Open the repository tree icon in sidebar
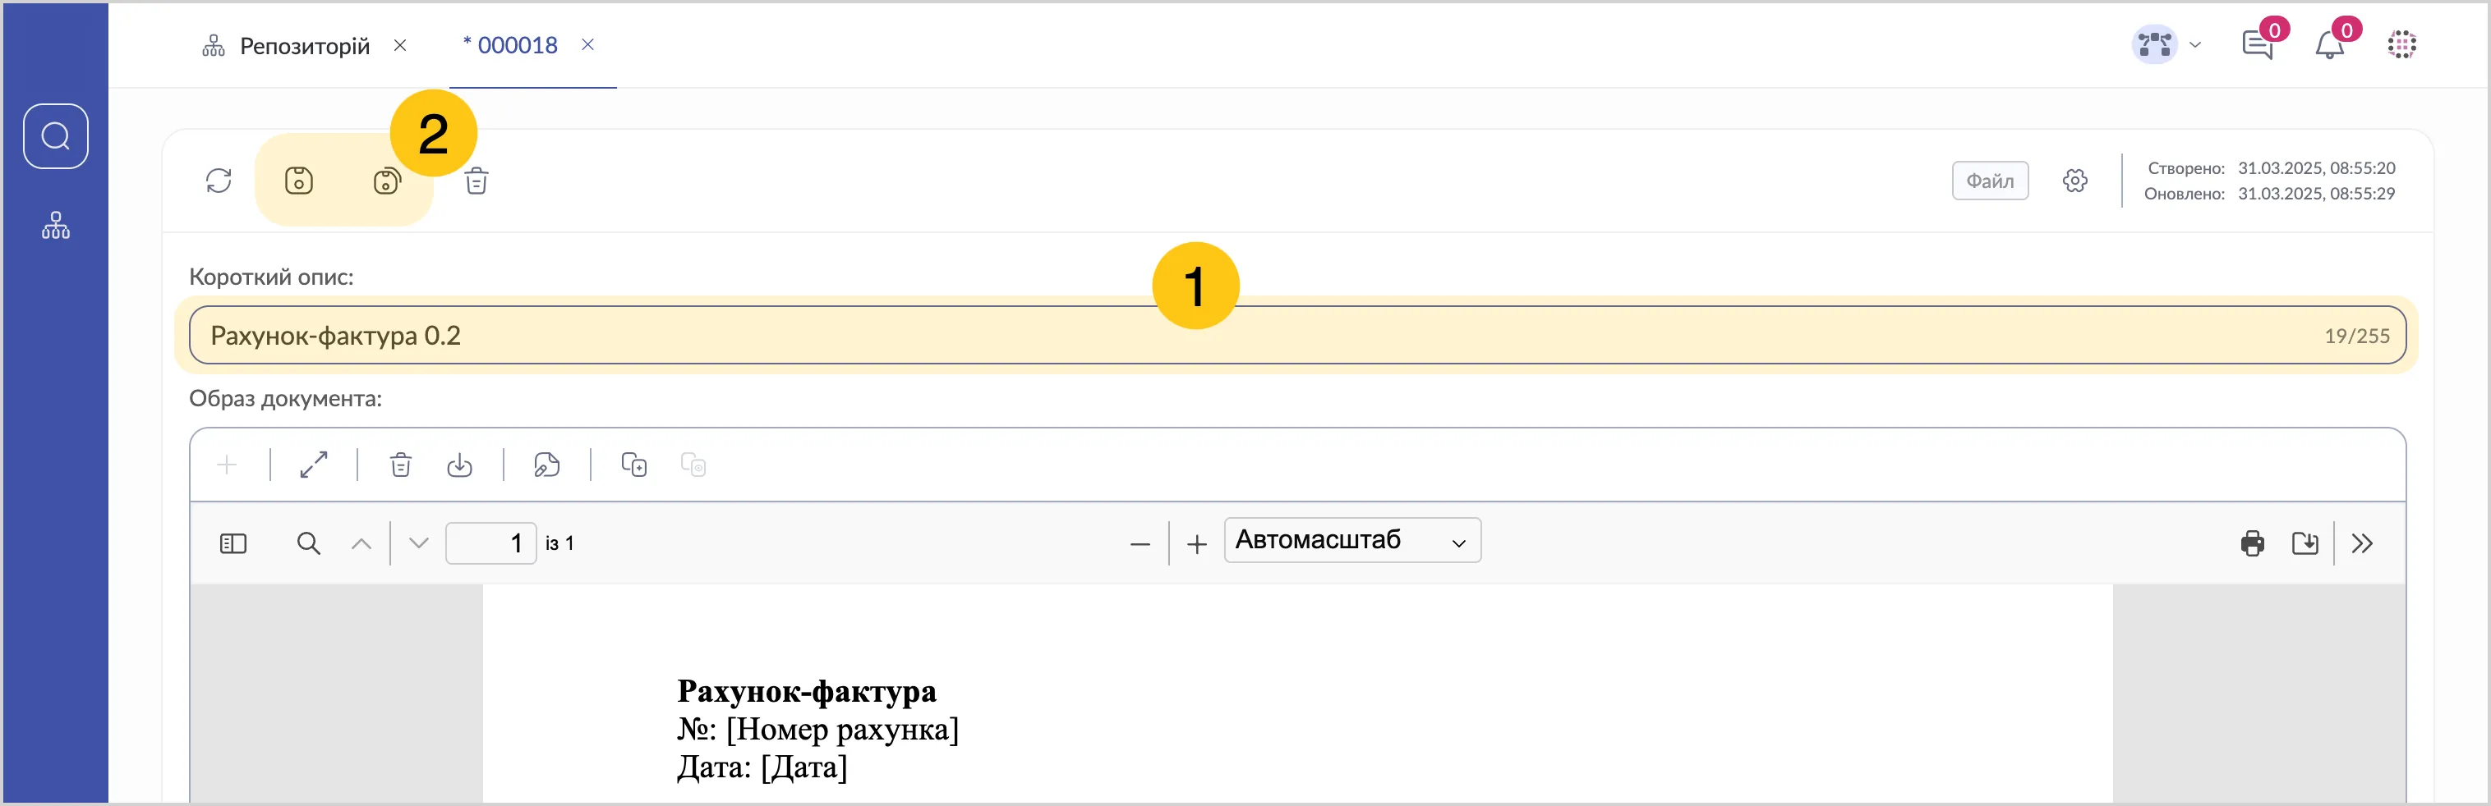Viewport: 2491px width, 806px height. [x=56, y=225]
